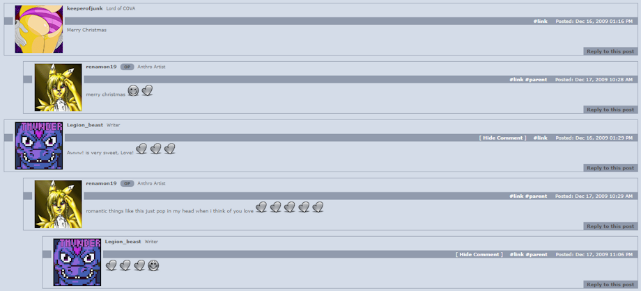Viewport: 641px width, 291px height.
Task: Open renamon19's avatar on the merry christmas reply
Action: pos(58,88)
